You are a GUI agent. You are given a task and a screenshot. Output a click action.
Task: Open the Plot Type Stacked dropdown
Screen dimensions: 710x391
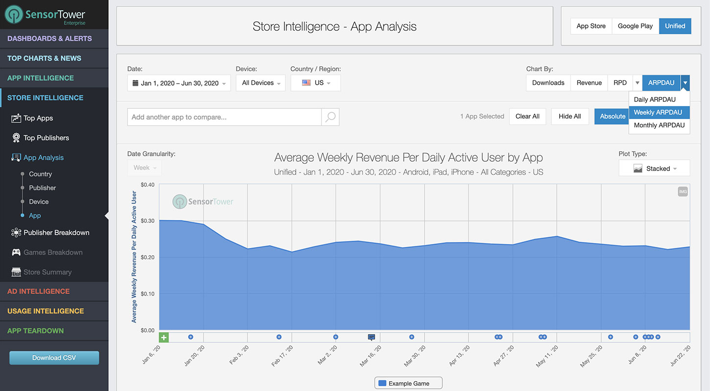pos(654,168)
